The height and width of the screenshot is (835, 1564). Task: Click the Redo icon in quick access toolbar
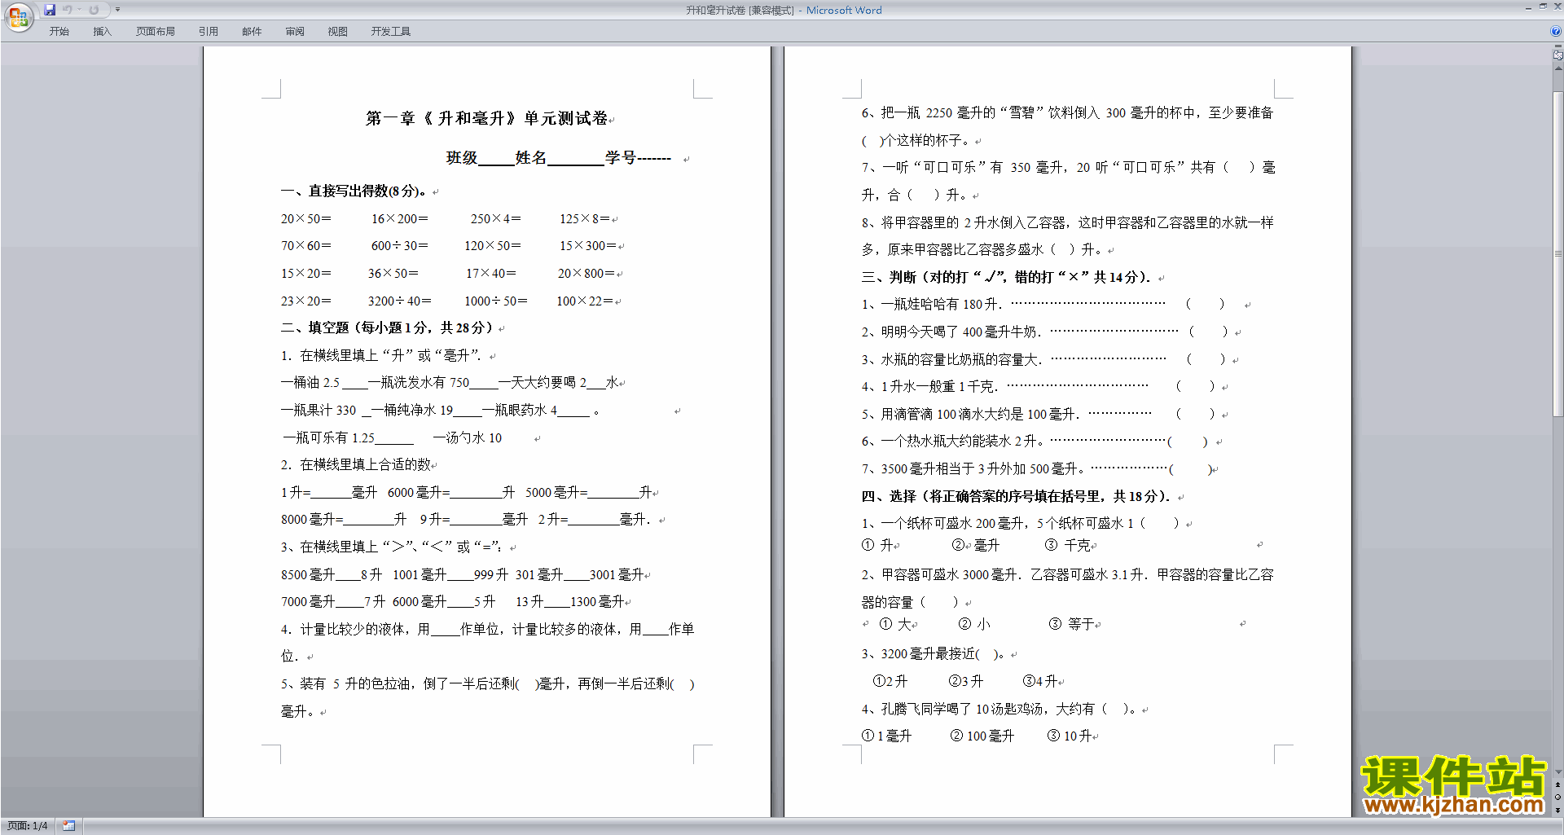(x=94, y=10)
